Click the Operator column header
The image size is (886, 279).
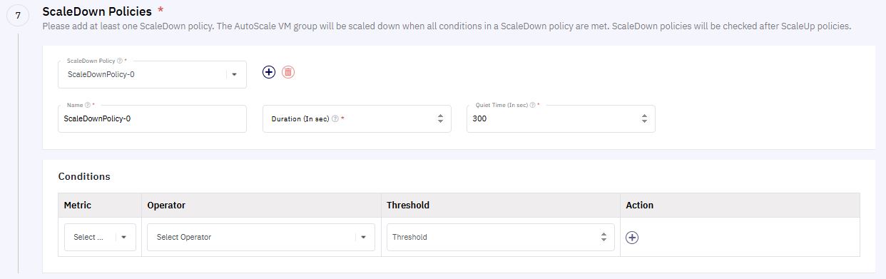point(166,205)
